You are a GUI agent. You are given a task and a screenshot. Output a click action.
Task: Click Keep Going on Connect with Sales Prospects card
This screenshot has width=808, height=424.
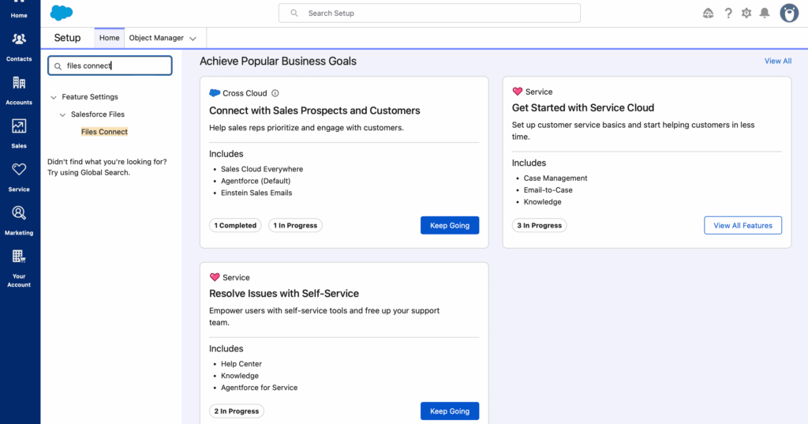click(x=449, y=225)
